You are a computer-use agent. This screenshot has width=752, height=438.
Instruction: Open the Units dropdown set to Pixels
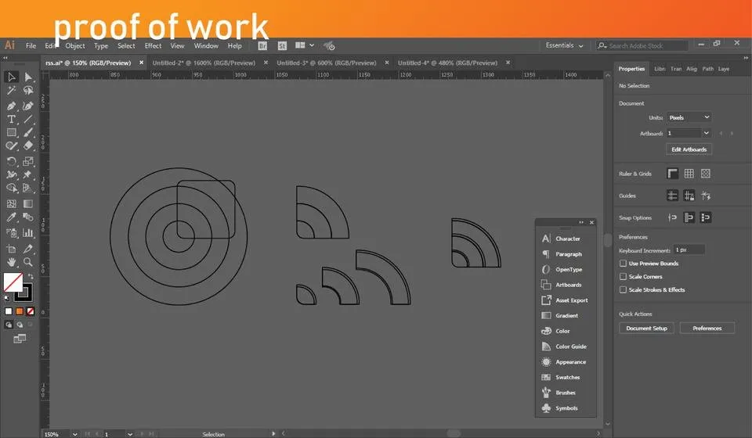(x=689, y=117)
